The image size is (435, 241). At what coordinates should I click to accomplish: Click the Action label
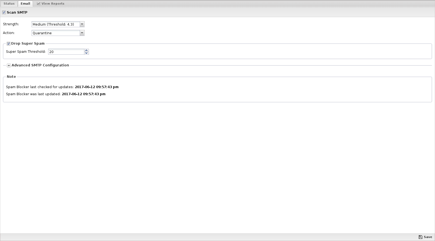click(9, 33)
